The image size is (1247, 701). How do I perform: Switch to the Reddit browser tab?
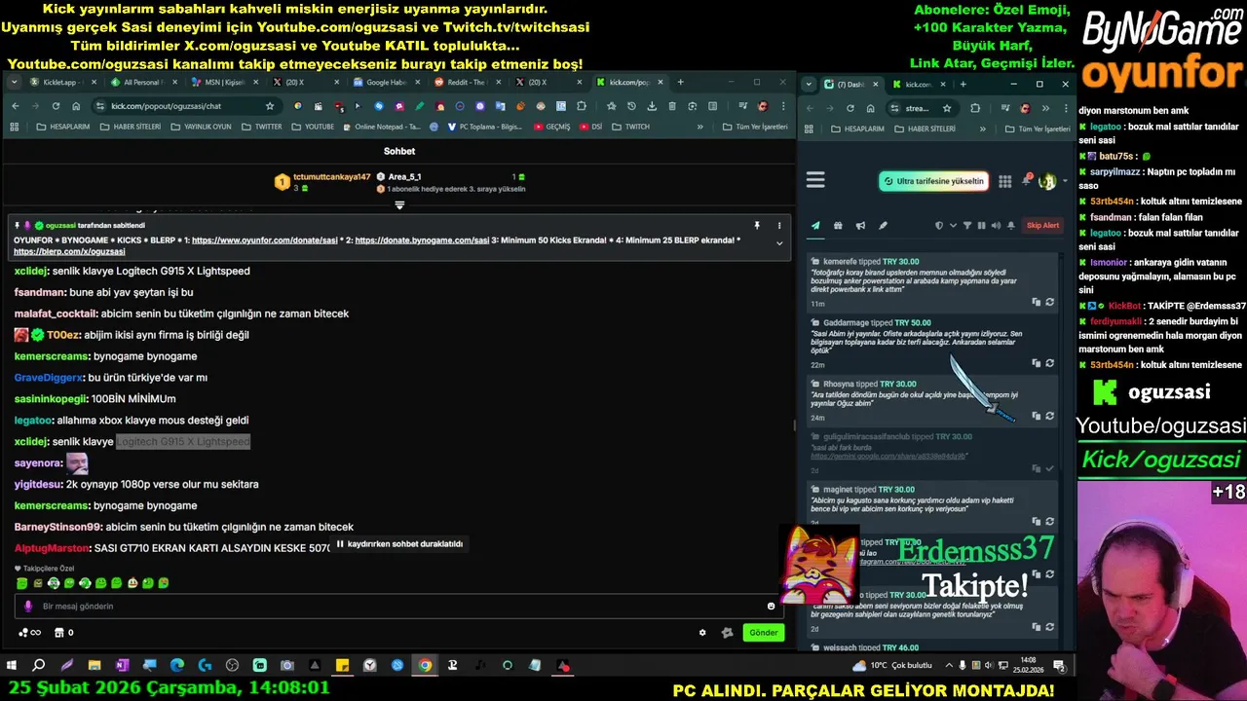467,83
